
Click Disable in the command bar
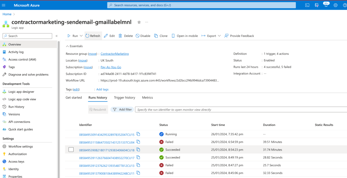coord(143,36)
